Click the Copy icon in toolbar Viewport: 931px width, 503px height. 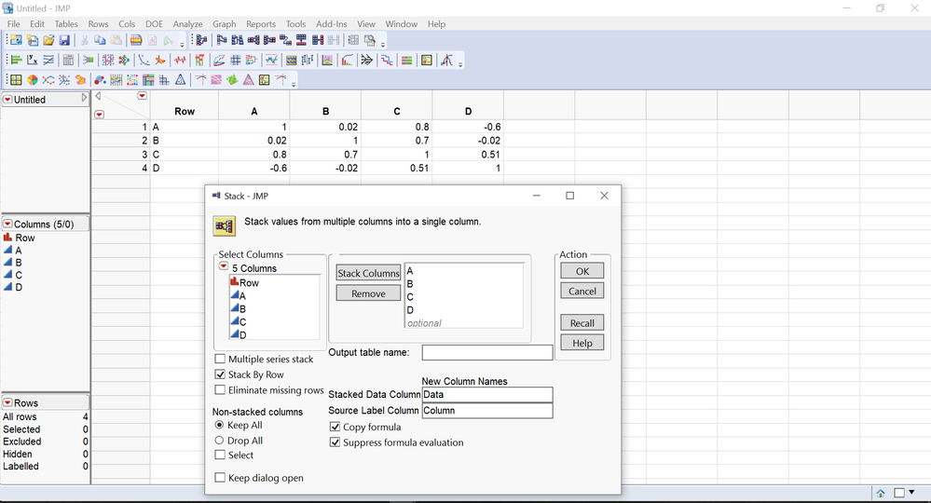coord(101,40)
